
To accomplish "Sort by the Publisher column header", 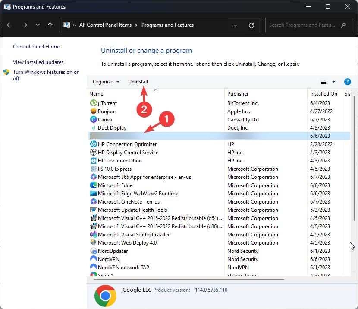I will click(238, 94).
